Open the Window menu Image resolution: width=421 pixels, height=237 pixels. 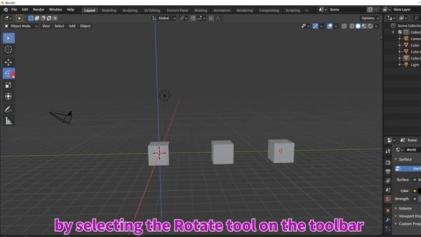(x=55, y=9)
